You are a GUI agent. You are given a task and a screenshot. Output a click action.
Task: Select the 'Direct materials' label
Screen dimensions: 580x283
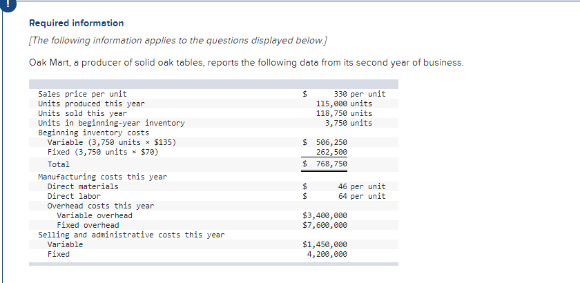[83, 186]
